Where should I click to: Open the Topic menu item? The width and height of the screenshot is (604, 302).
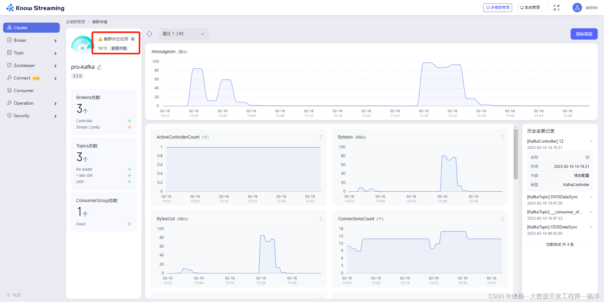31,53
